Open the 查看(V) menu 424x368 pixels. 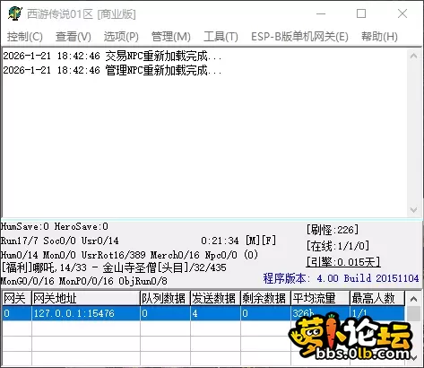point(74,37)
